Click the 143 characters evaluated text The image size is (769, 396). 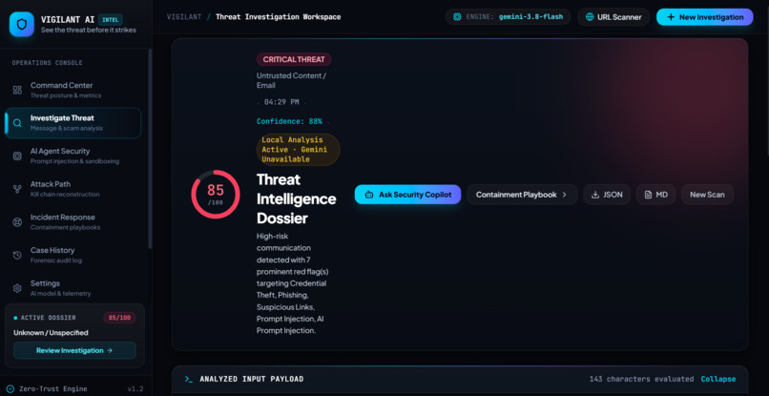pos(641,379)
